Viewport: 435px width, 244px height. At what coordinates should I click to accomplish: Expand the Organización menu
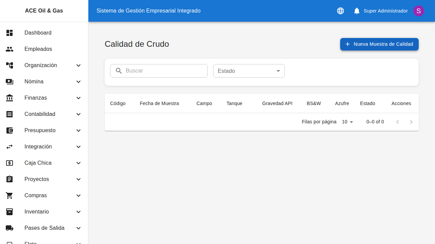point(79,65)
